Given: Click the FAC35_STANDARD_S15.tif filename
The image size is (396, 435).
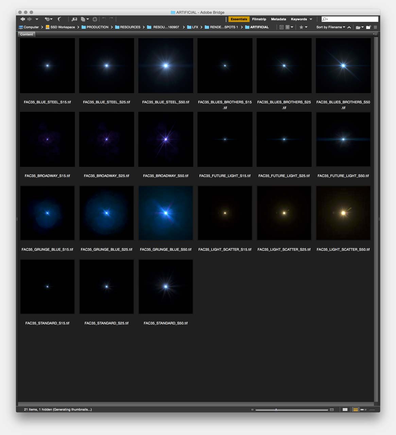Looking at the screenshot, I should [x=47, y=323].
